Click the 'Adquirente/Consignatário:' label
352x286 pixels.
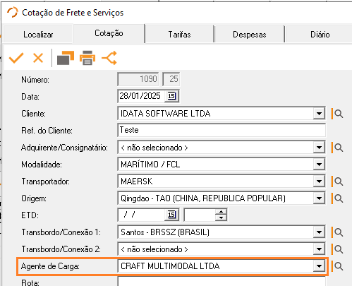(x=64, y=148)
